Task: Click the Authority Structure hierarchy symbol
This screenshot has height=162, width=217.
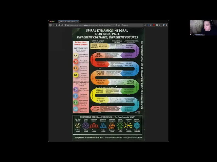Action: [x=103, y=126]
